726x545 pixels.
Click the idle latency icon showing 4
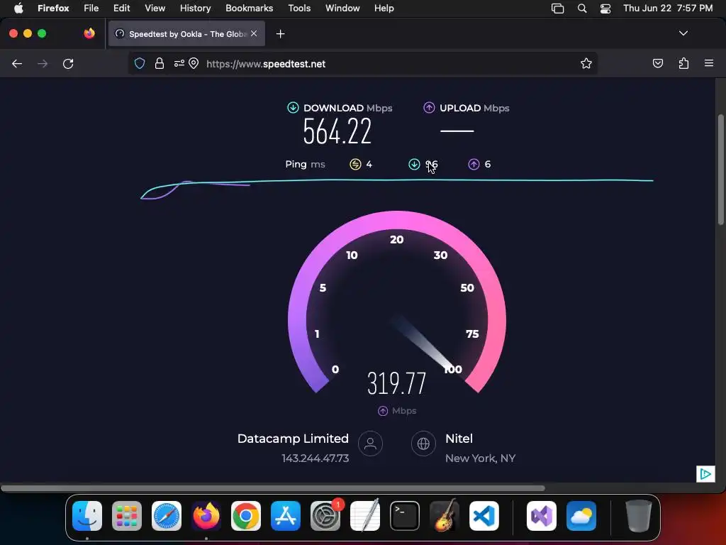[x=355, y=164]
